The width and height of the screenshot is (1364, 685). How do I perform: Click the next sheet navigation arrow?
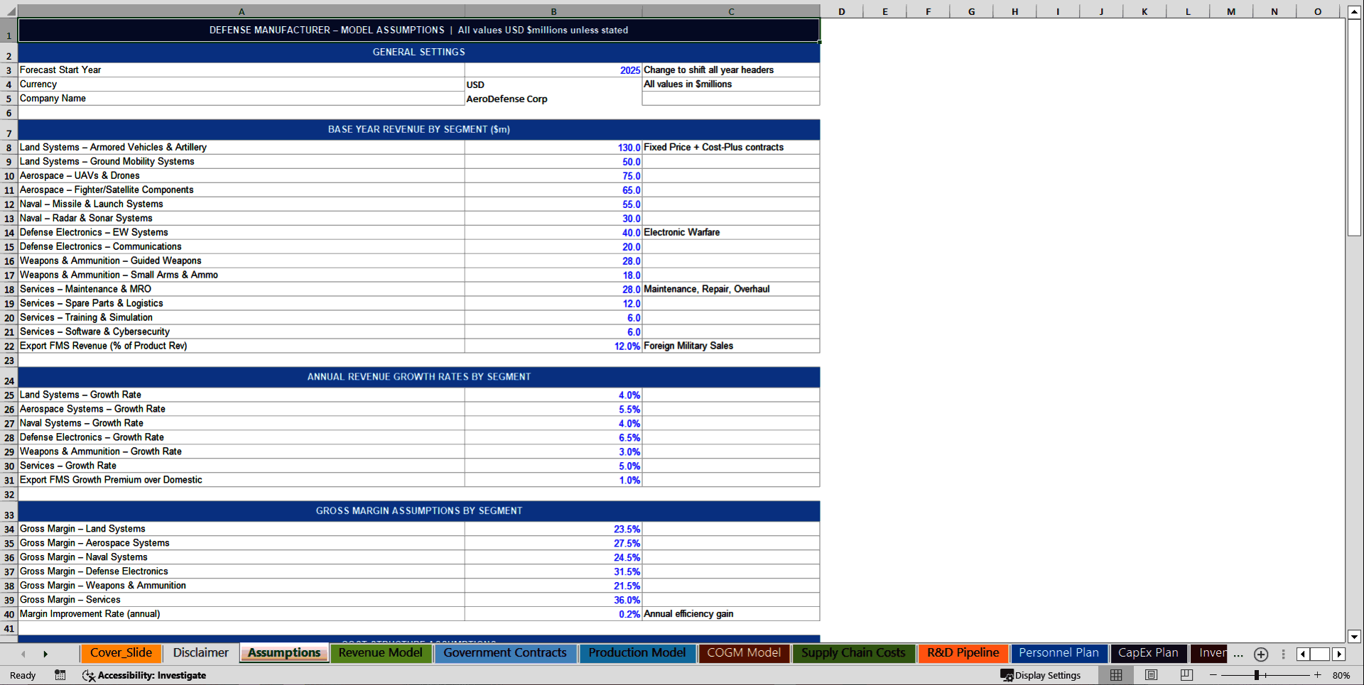(x=45, y=654)
